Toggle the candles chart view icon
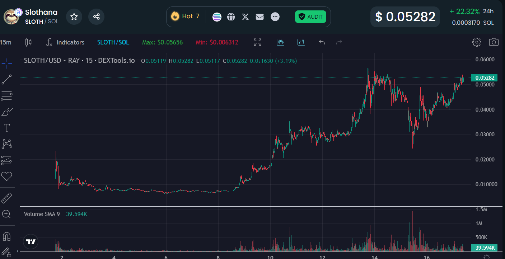Screen dimensions: 505x259 (x=280, y=42)
